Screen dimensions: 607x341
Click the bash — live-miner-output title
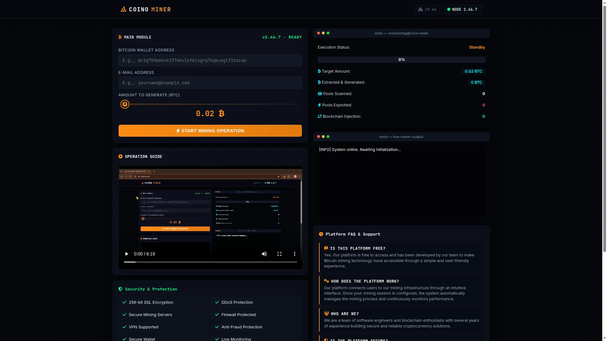[401, 137]
